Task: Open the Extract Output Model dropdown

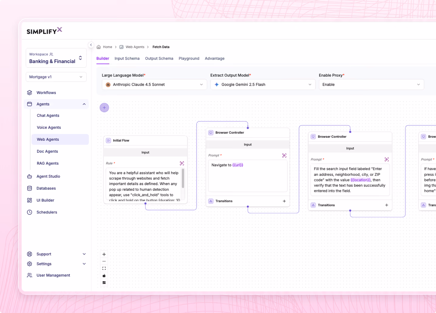Action: pyautogui.click(x=263, y=85)
